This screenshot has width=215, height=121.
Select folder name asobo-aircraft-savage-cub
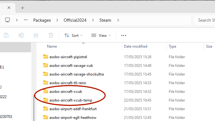point(71,66)
